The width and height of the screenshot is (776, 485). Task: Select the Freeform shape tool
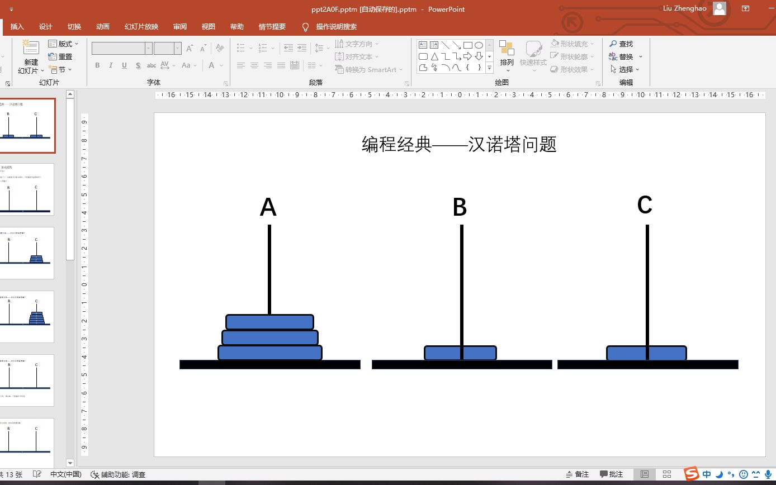tap(423, 68)
